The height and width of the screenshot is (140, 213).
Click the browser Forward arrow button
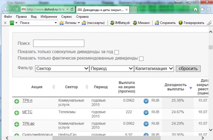16,9
